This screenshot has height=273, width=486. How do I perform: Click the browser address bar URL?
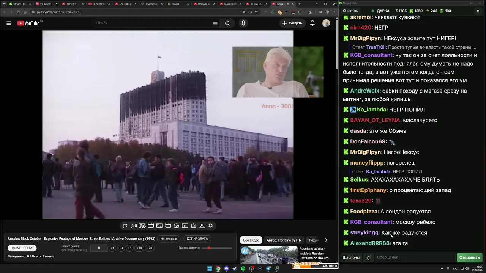coord(59,12)
